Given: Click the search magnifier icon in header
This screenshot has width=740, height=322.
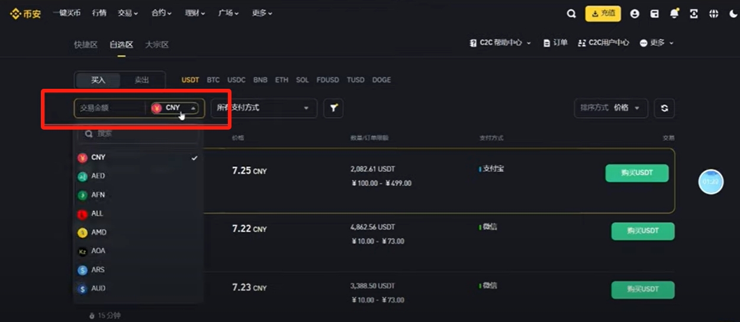Looking at the screenshot, I should pos(571,14).
